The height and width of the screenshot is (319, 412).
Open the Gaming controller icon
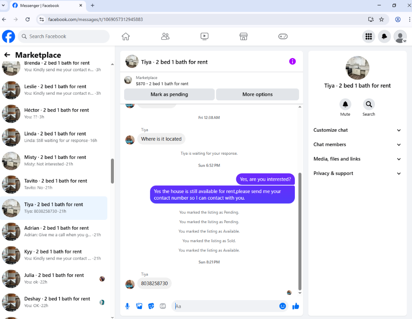tap(283, 37)
